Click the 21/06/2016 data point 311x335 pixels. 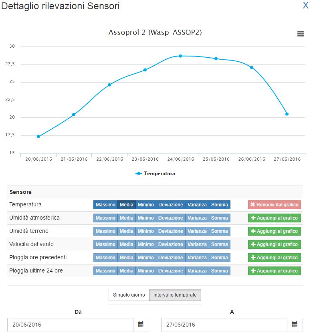[x=74, y=115]
